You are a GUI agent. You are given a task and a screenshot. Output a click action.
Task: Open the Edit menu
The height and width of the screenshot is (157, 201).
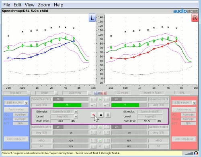17,5
